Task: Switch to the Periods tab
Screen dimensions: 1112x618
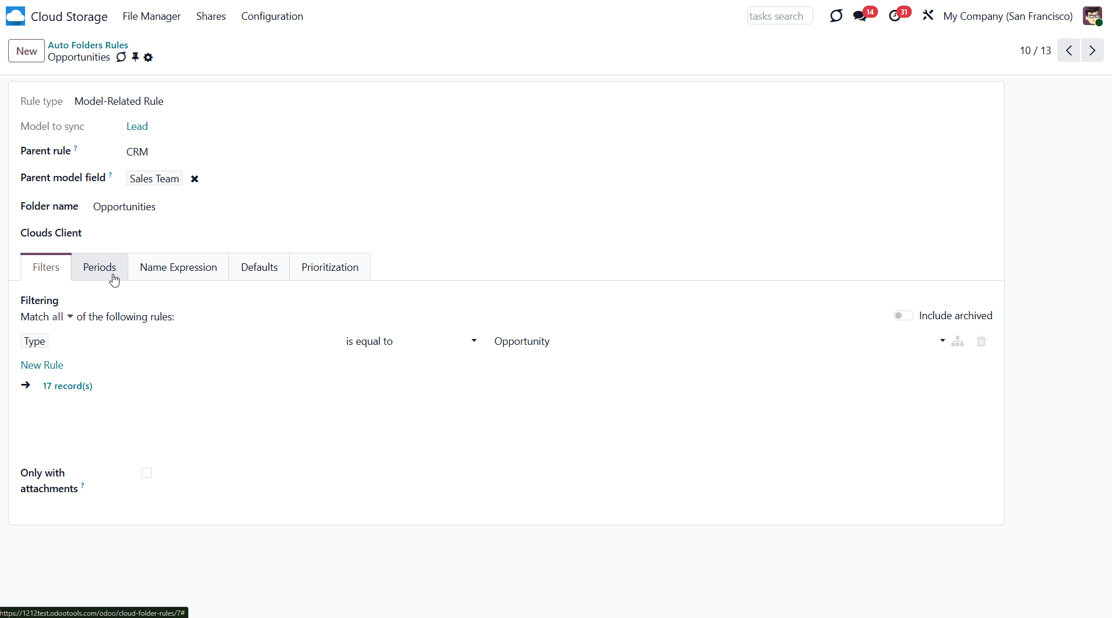Action: tap(99, 267)
